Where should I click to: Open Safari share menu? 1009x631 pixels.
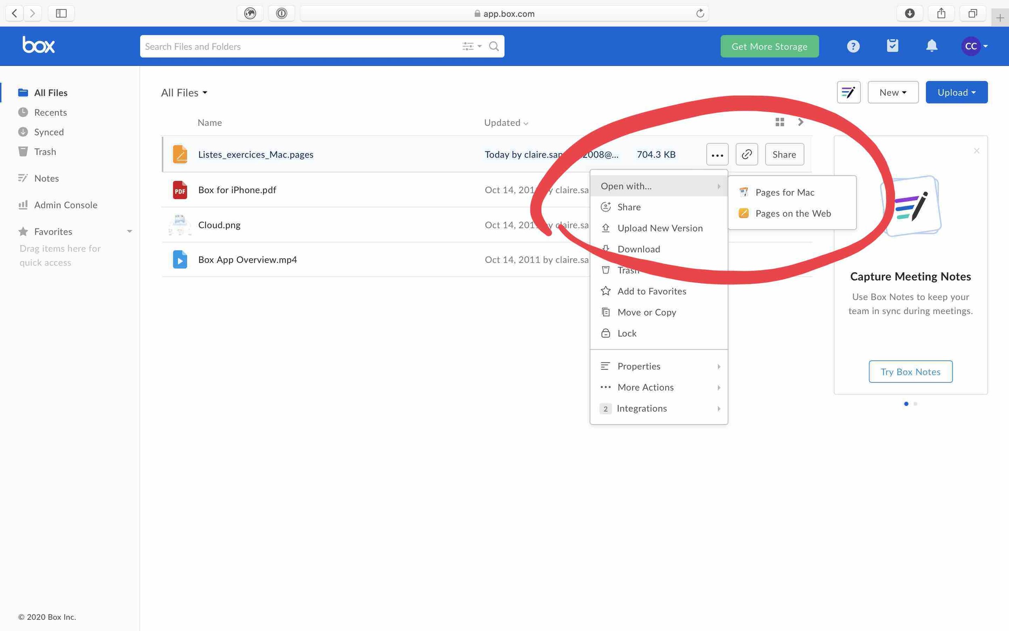point(941,13)
